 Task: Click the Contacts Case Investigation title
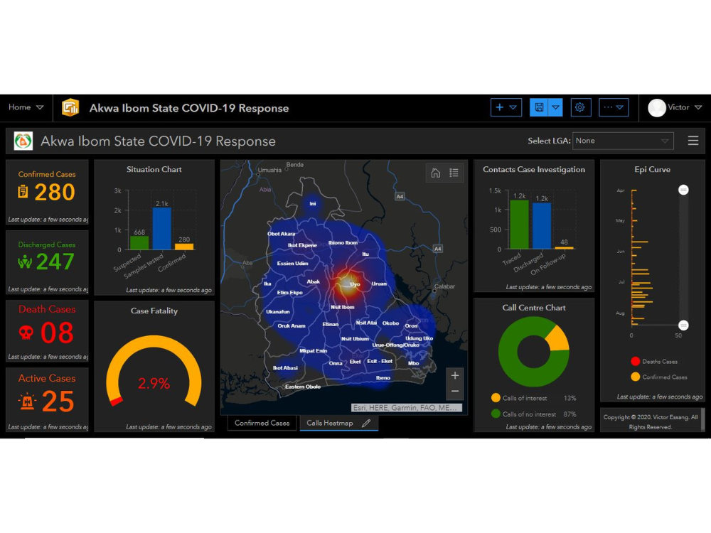coord(534,170)
